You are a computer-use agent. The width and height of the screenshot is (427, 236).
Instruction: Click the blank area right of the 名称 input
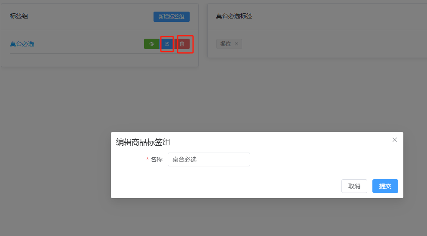[323, 159]
